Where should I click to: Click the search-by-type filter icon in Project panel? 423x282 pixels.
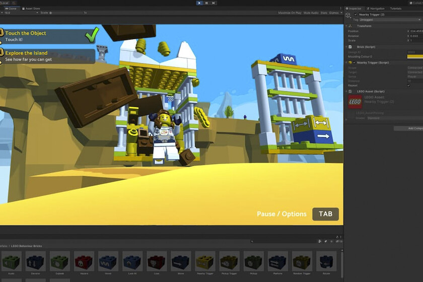click(x=320, y=241)
